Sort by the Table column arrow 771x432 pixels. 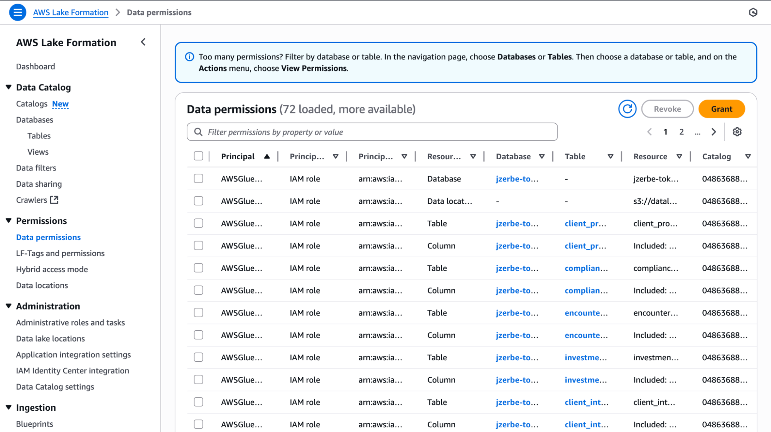pos(611,157)
